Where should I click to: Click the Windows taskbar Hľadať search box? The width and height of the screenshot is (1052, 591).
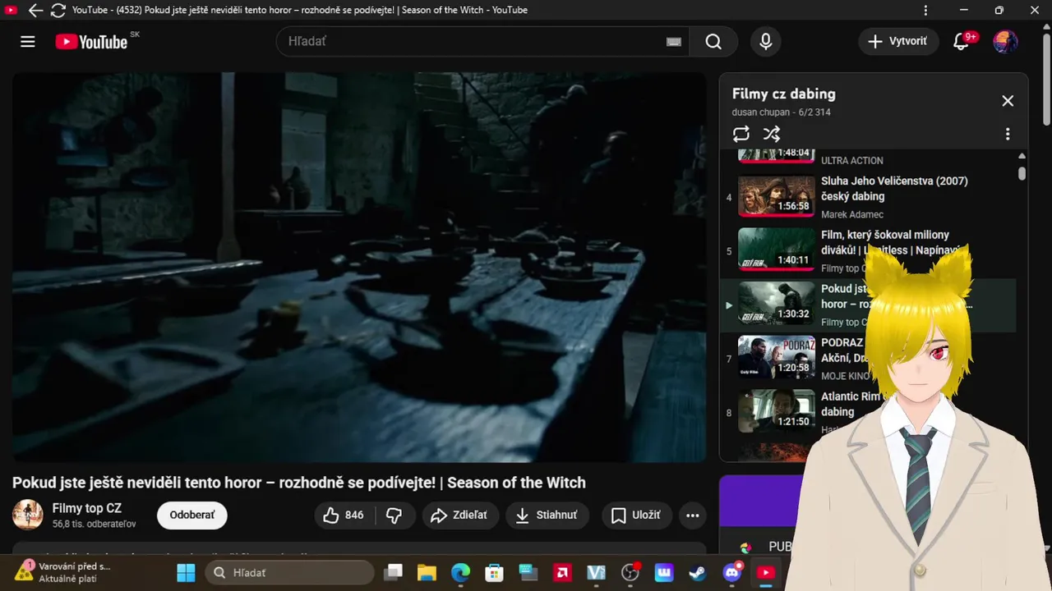click(x=289, y=573)
